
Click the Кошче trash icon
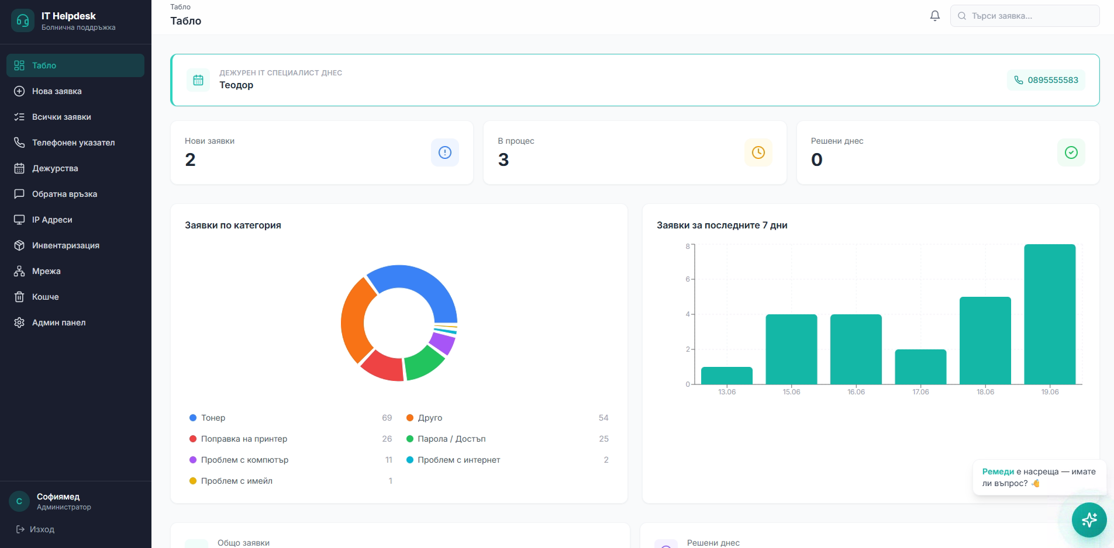[x=19, y=297]
